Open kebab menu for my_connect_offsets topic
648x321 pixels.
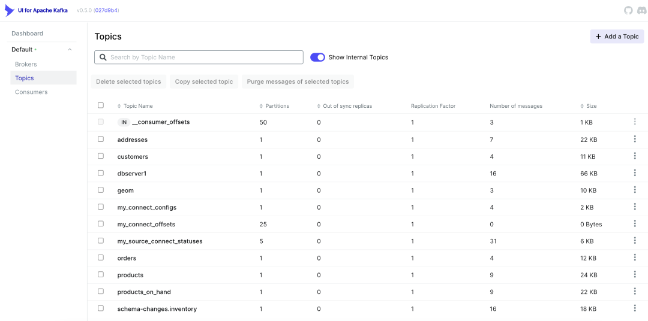[x=635, y=224]
